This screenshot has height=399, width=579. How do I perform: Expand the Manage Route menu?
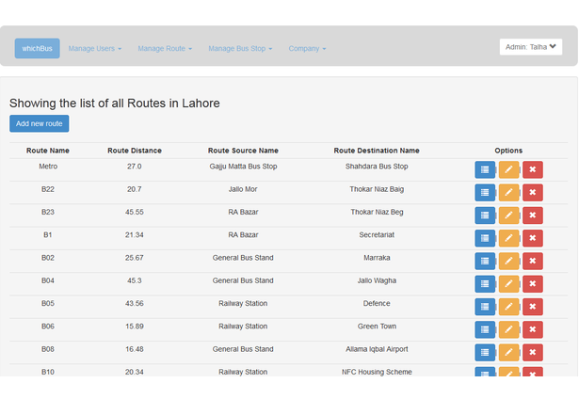click(x=165, y=48)
